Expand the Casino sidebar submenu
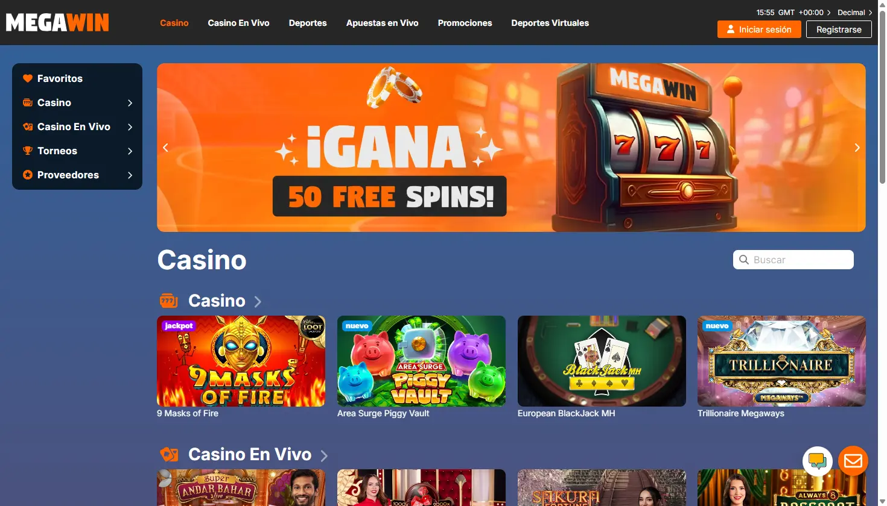 [x=130, y=103]
